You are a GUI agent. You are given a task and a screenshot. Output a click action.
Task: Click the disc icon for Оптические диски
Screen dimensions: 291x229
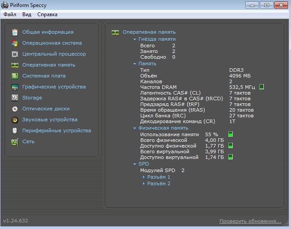15,109
